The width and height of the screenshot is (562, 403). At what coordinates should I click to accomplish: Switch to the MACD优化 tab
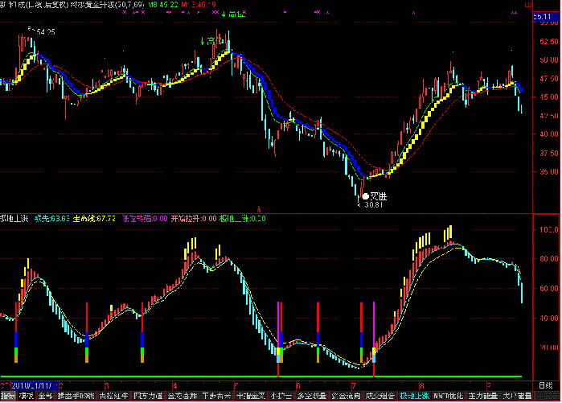point(449,397)
